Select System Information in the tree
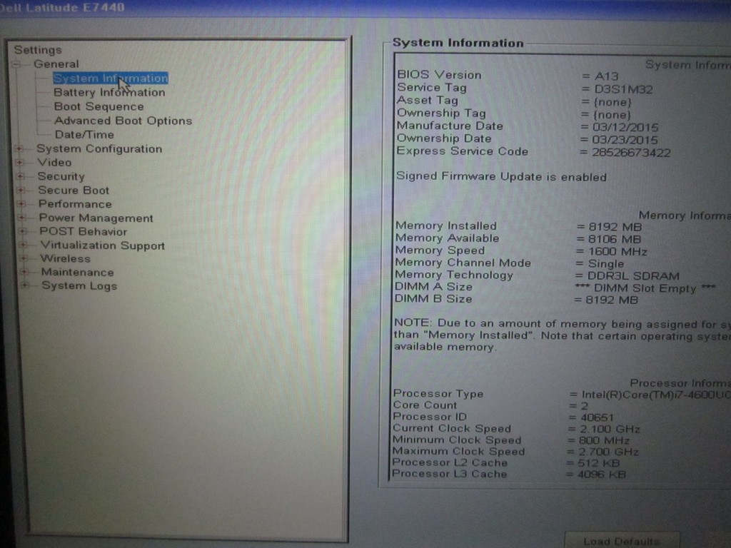The height and width of the screenshot is (548, 731). coord(111,78)
